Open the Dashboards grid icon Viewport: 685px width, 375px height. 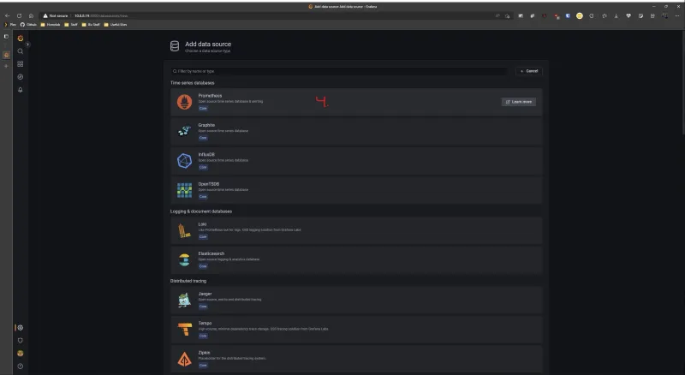(x=21, y=64)
